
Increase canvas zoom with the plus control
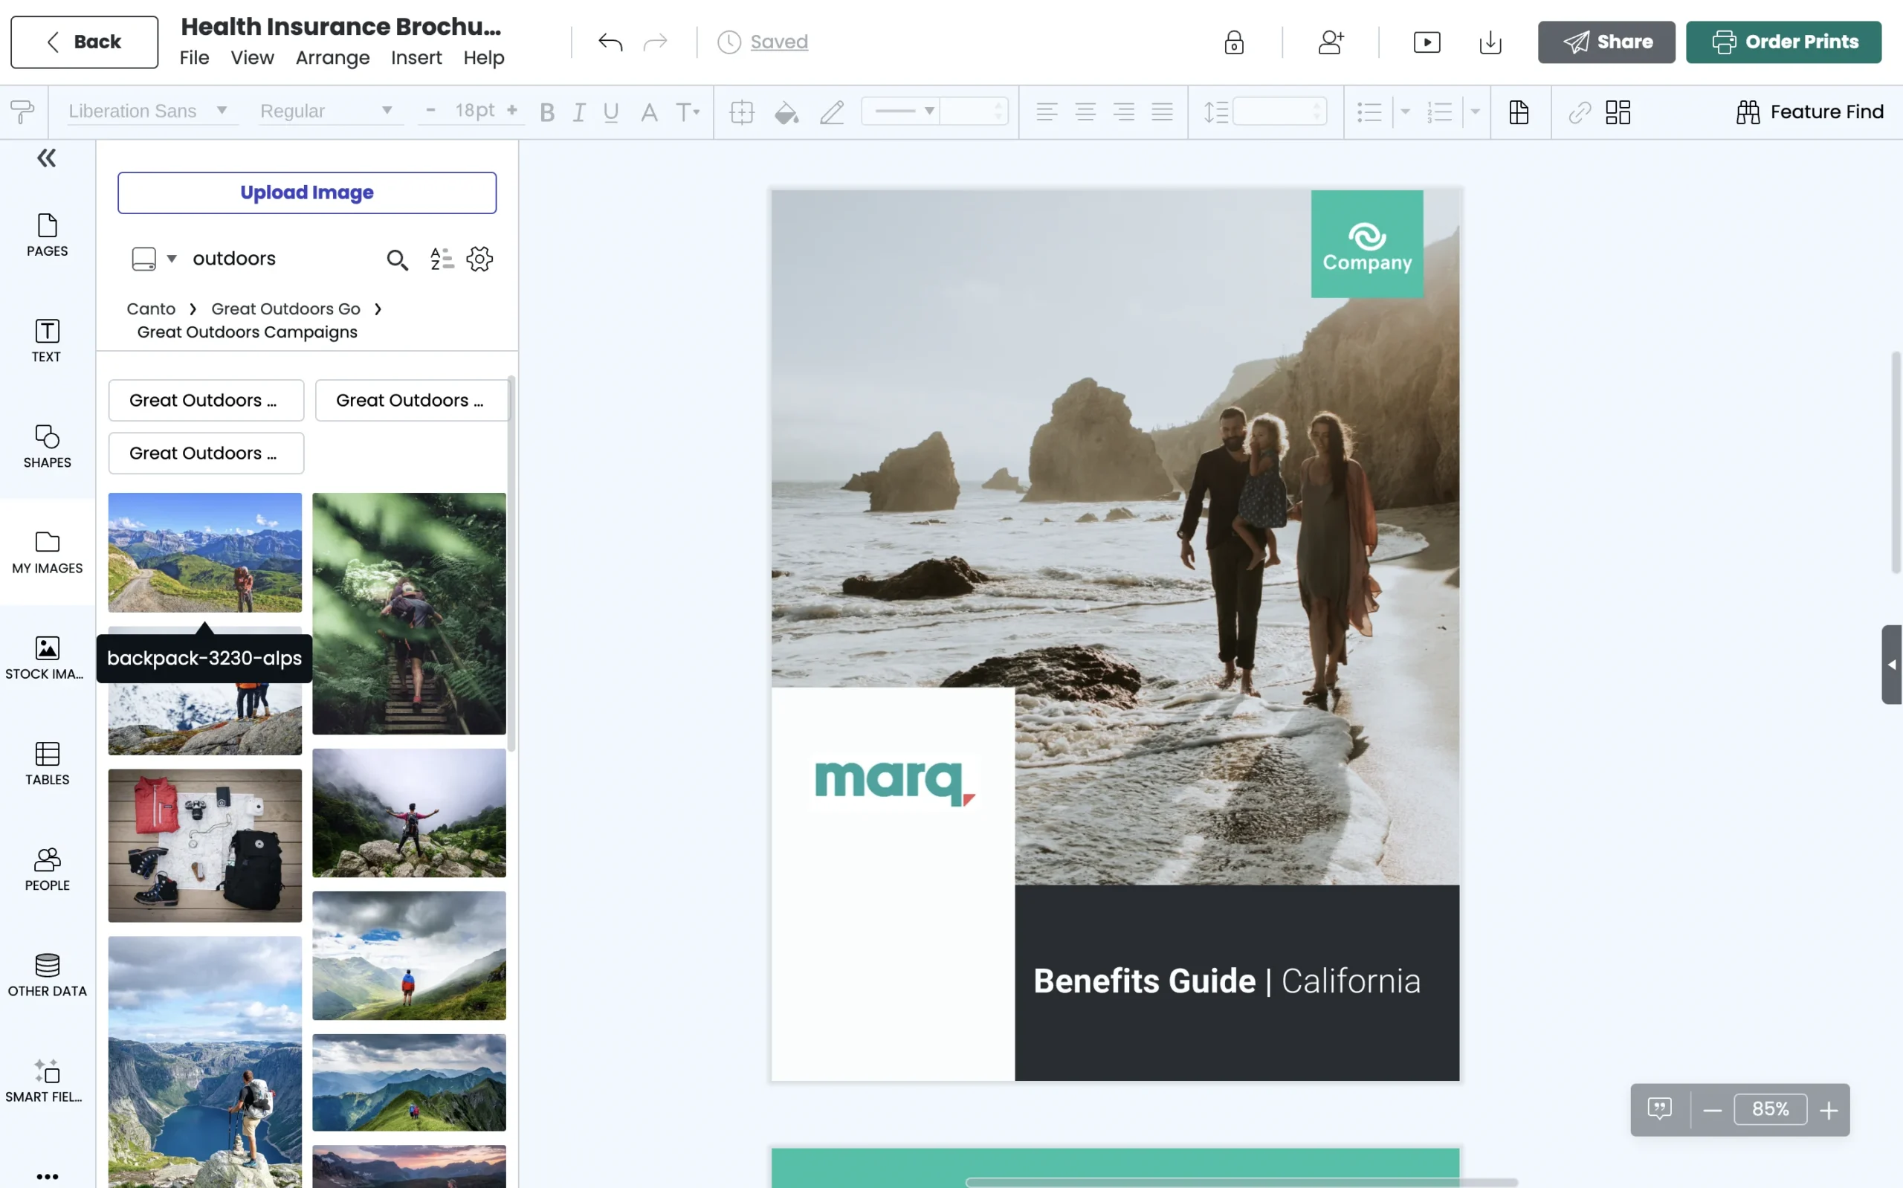(1829, 1109)
